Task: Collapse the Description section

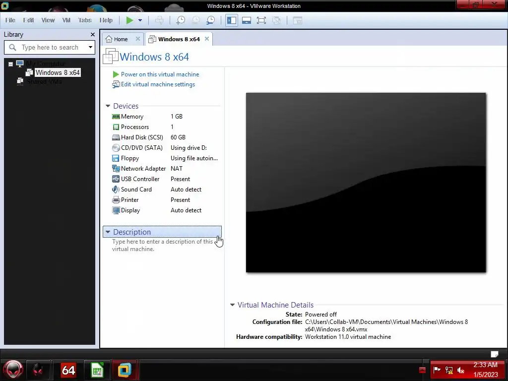Action: point(108,232)
